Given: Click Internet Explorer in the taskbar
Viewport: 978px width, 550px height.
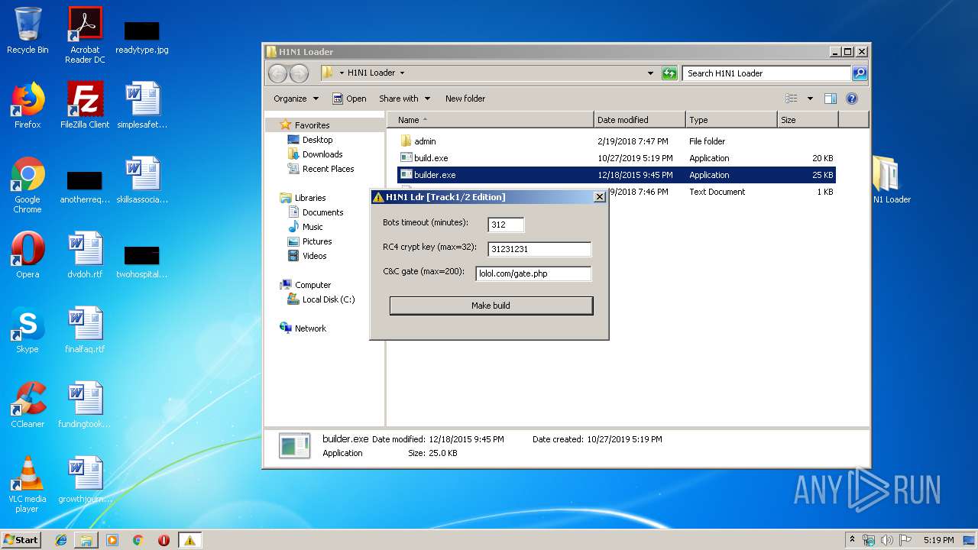Looking at the screenshot, I should tap(61, 540).
